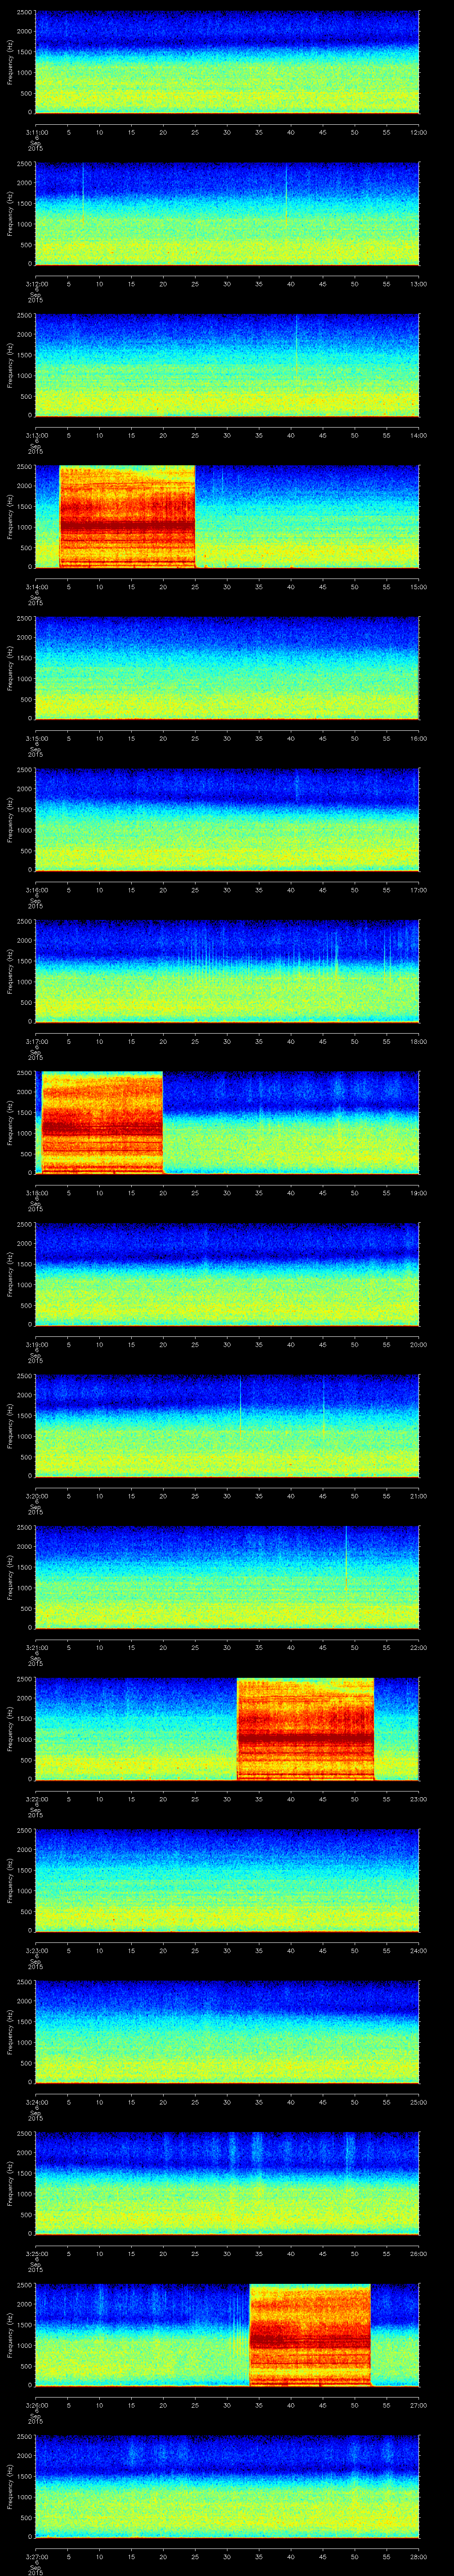Click the red noise burst in 3:18:00 spectrogram
Image resolution: width=454 pixels, height=2576 pixels.
[102, 1122]
